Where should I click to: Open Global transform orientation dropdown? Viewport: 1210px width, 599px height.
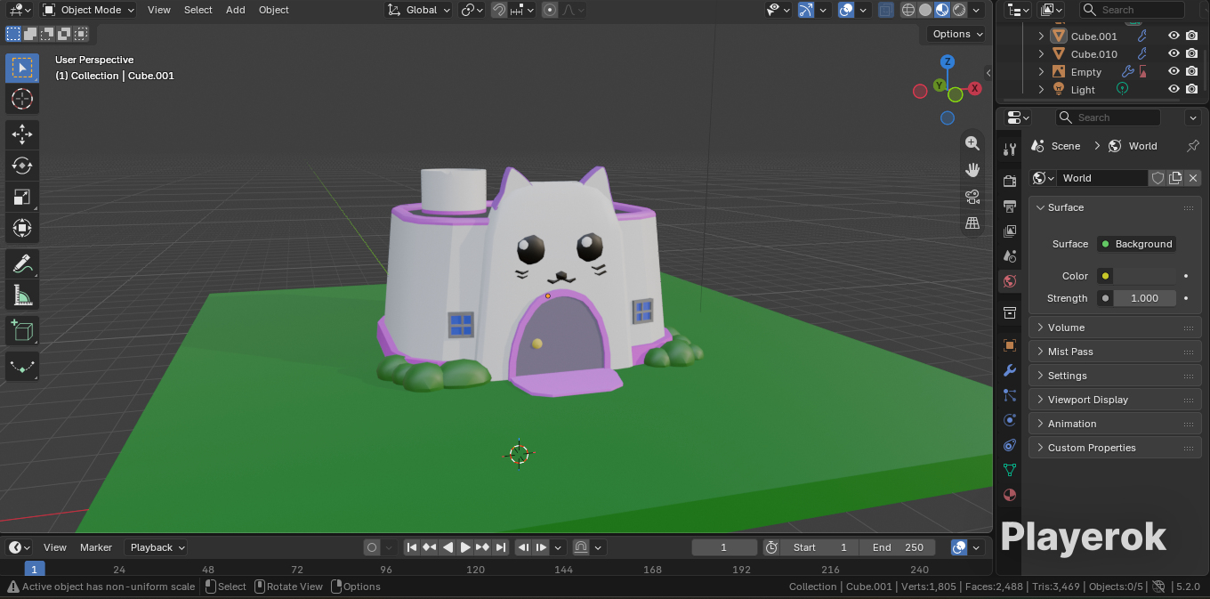tap(420, 10)
